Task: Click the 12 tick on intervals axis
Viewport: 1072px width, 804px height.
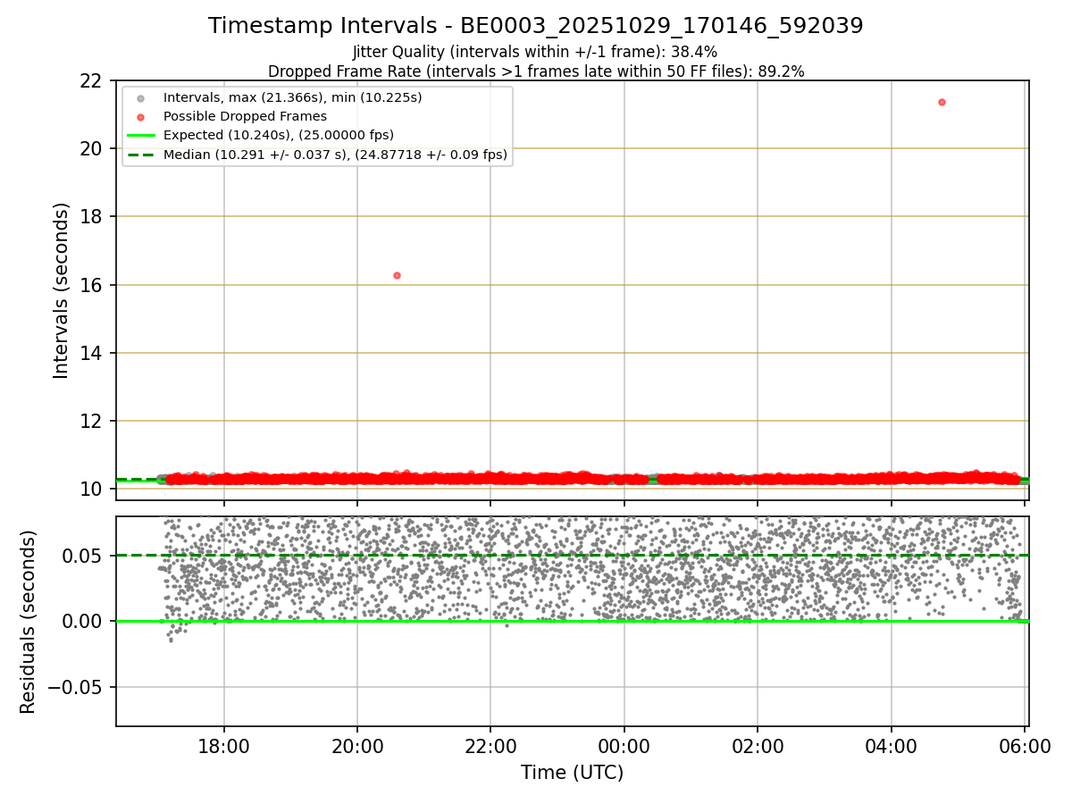Action: [x=91, y=421]
